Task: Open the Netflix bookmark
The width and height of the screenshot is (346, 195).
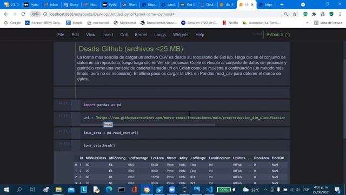Action: tap(230, 23)
